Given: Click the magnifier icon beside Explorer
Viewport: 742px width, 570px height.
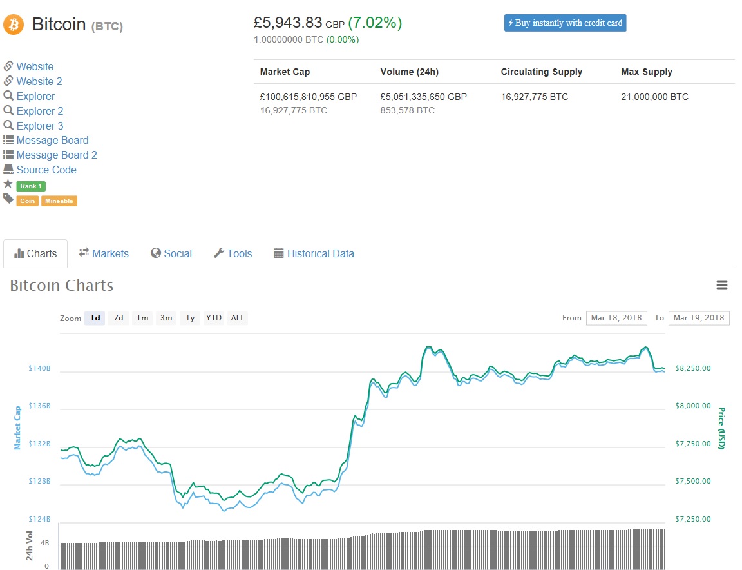Looking at the screenshot, I should click(8, 95).
